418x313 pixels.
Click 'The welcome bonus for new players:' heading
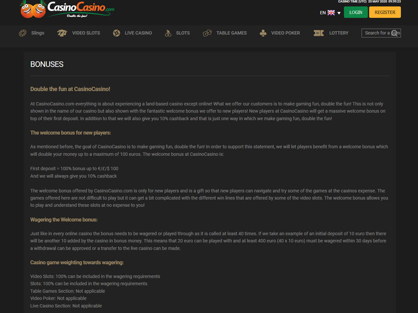click(71, 133)
